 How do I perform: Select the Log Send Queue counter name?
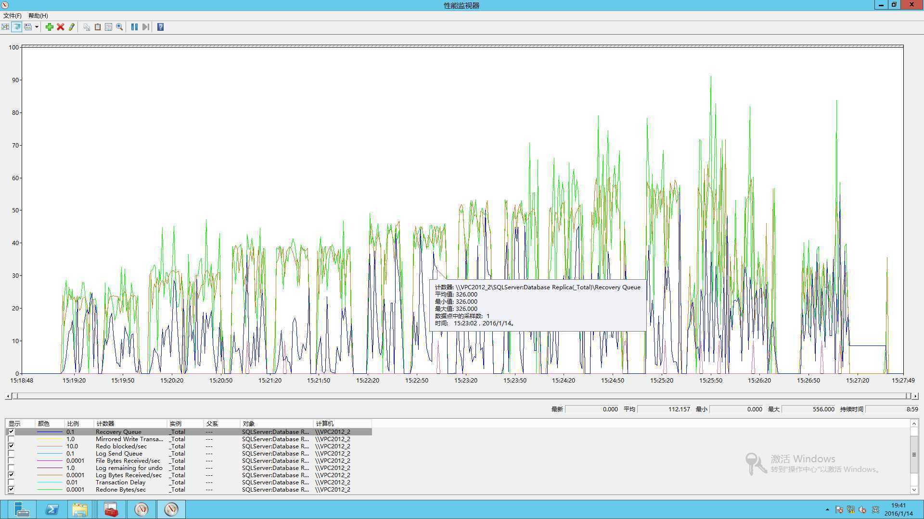point(119,453)
